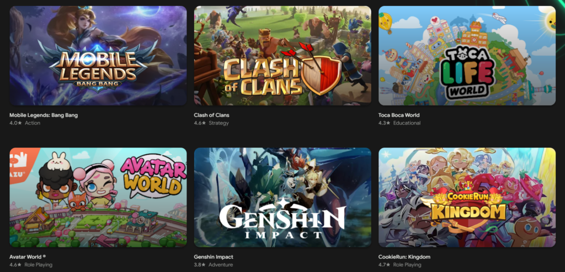Click the Adventure genre label
Viewport: 565px width, 272px height.
pos(221,265)
